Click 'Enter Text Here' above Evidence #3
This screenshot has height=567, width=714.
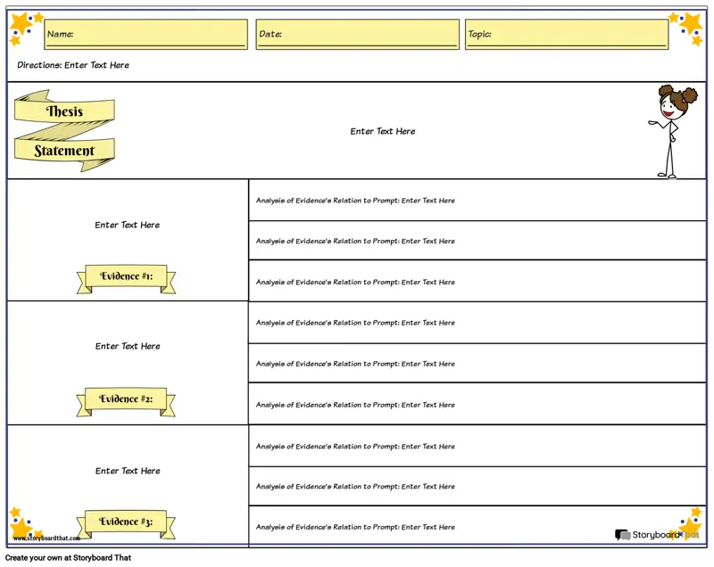pos(128,471)
